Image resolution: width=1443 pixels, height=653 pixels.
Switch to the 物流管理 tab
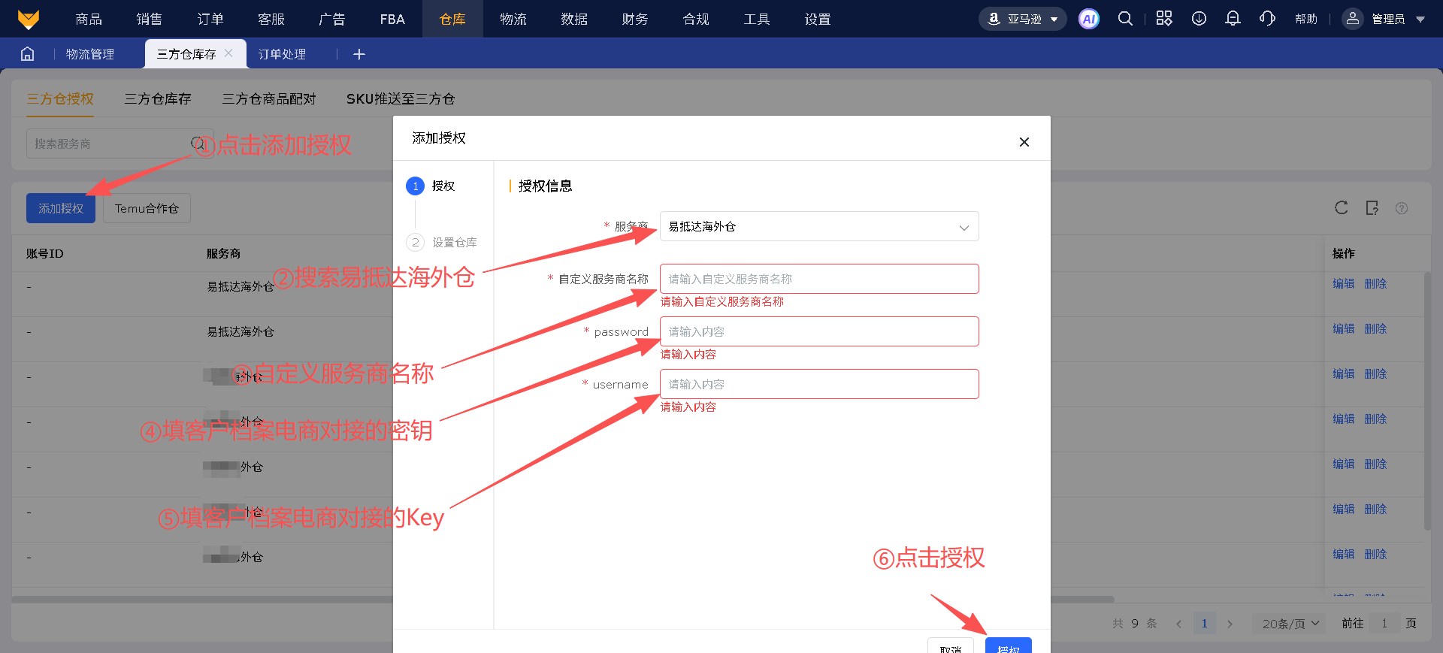click(90, 54)
